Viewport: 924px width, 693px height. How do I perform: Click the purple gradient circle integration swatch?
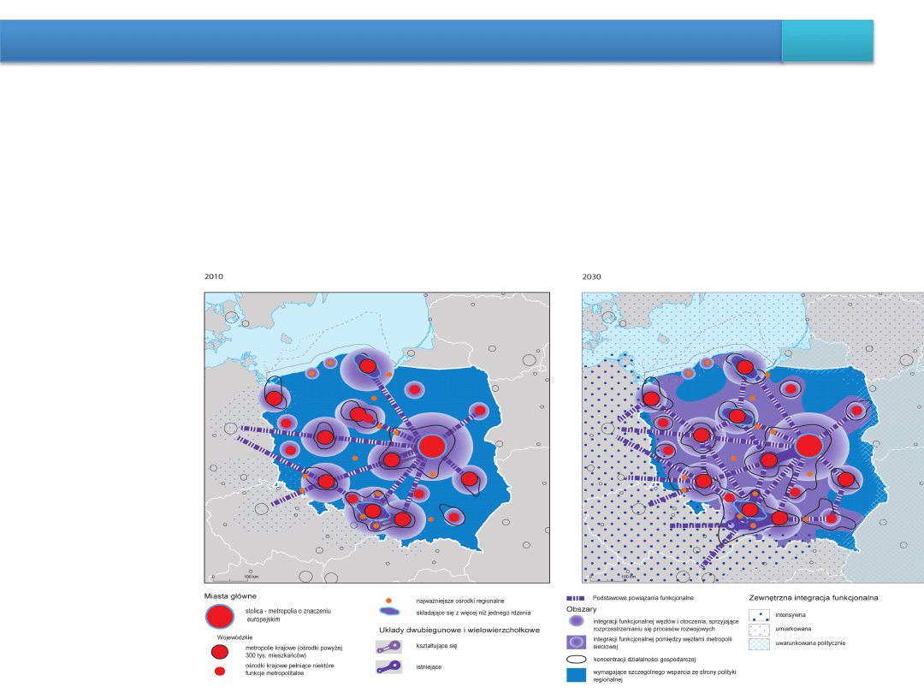[x=576, y=620]
